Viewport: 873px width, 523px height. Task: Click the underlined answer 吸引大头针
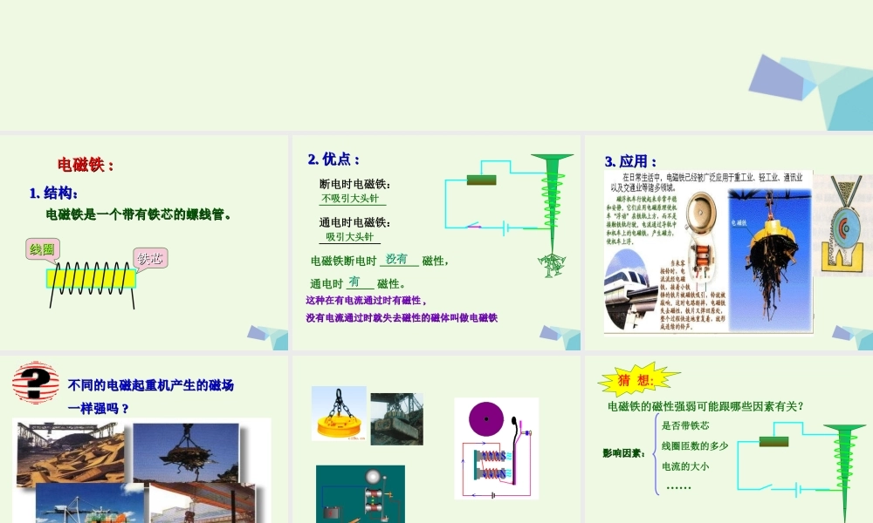350,237
